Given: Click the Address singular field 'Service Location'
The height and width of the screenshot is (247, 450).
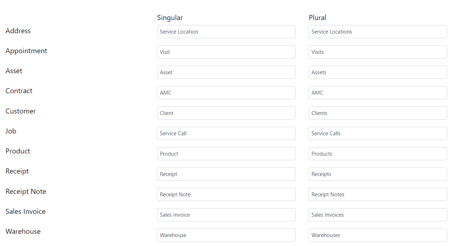Looking at the screenshot, I should pyautogui.click(x=226, y=32).
